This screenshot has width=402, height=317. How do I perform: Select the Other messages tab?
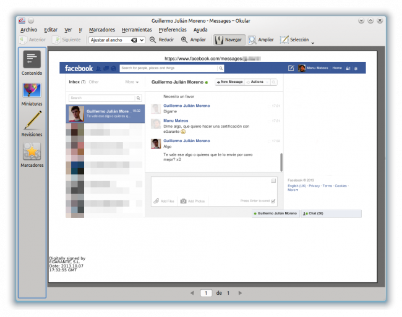pyautogui.click(x=93, y=82)
